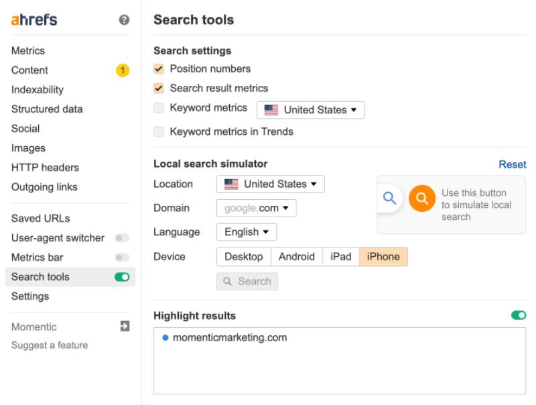Enable Keyword metrics in Trends
The image size is (536, 405).
[159, 132]
